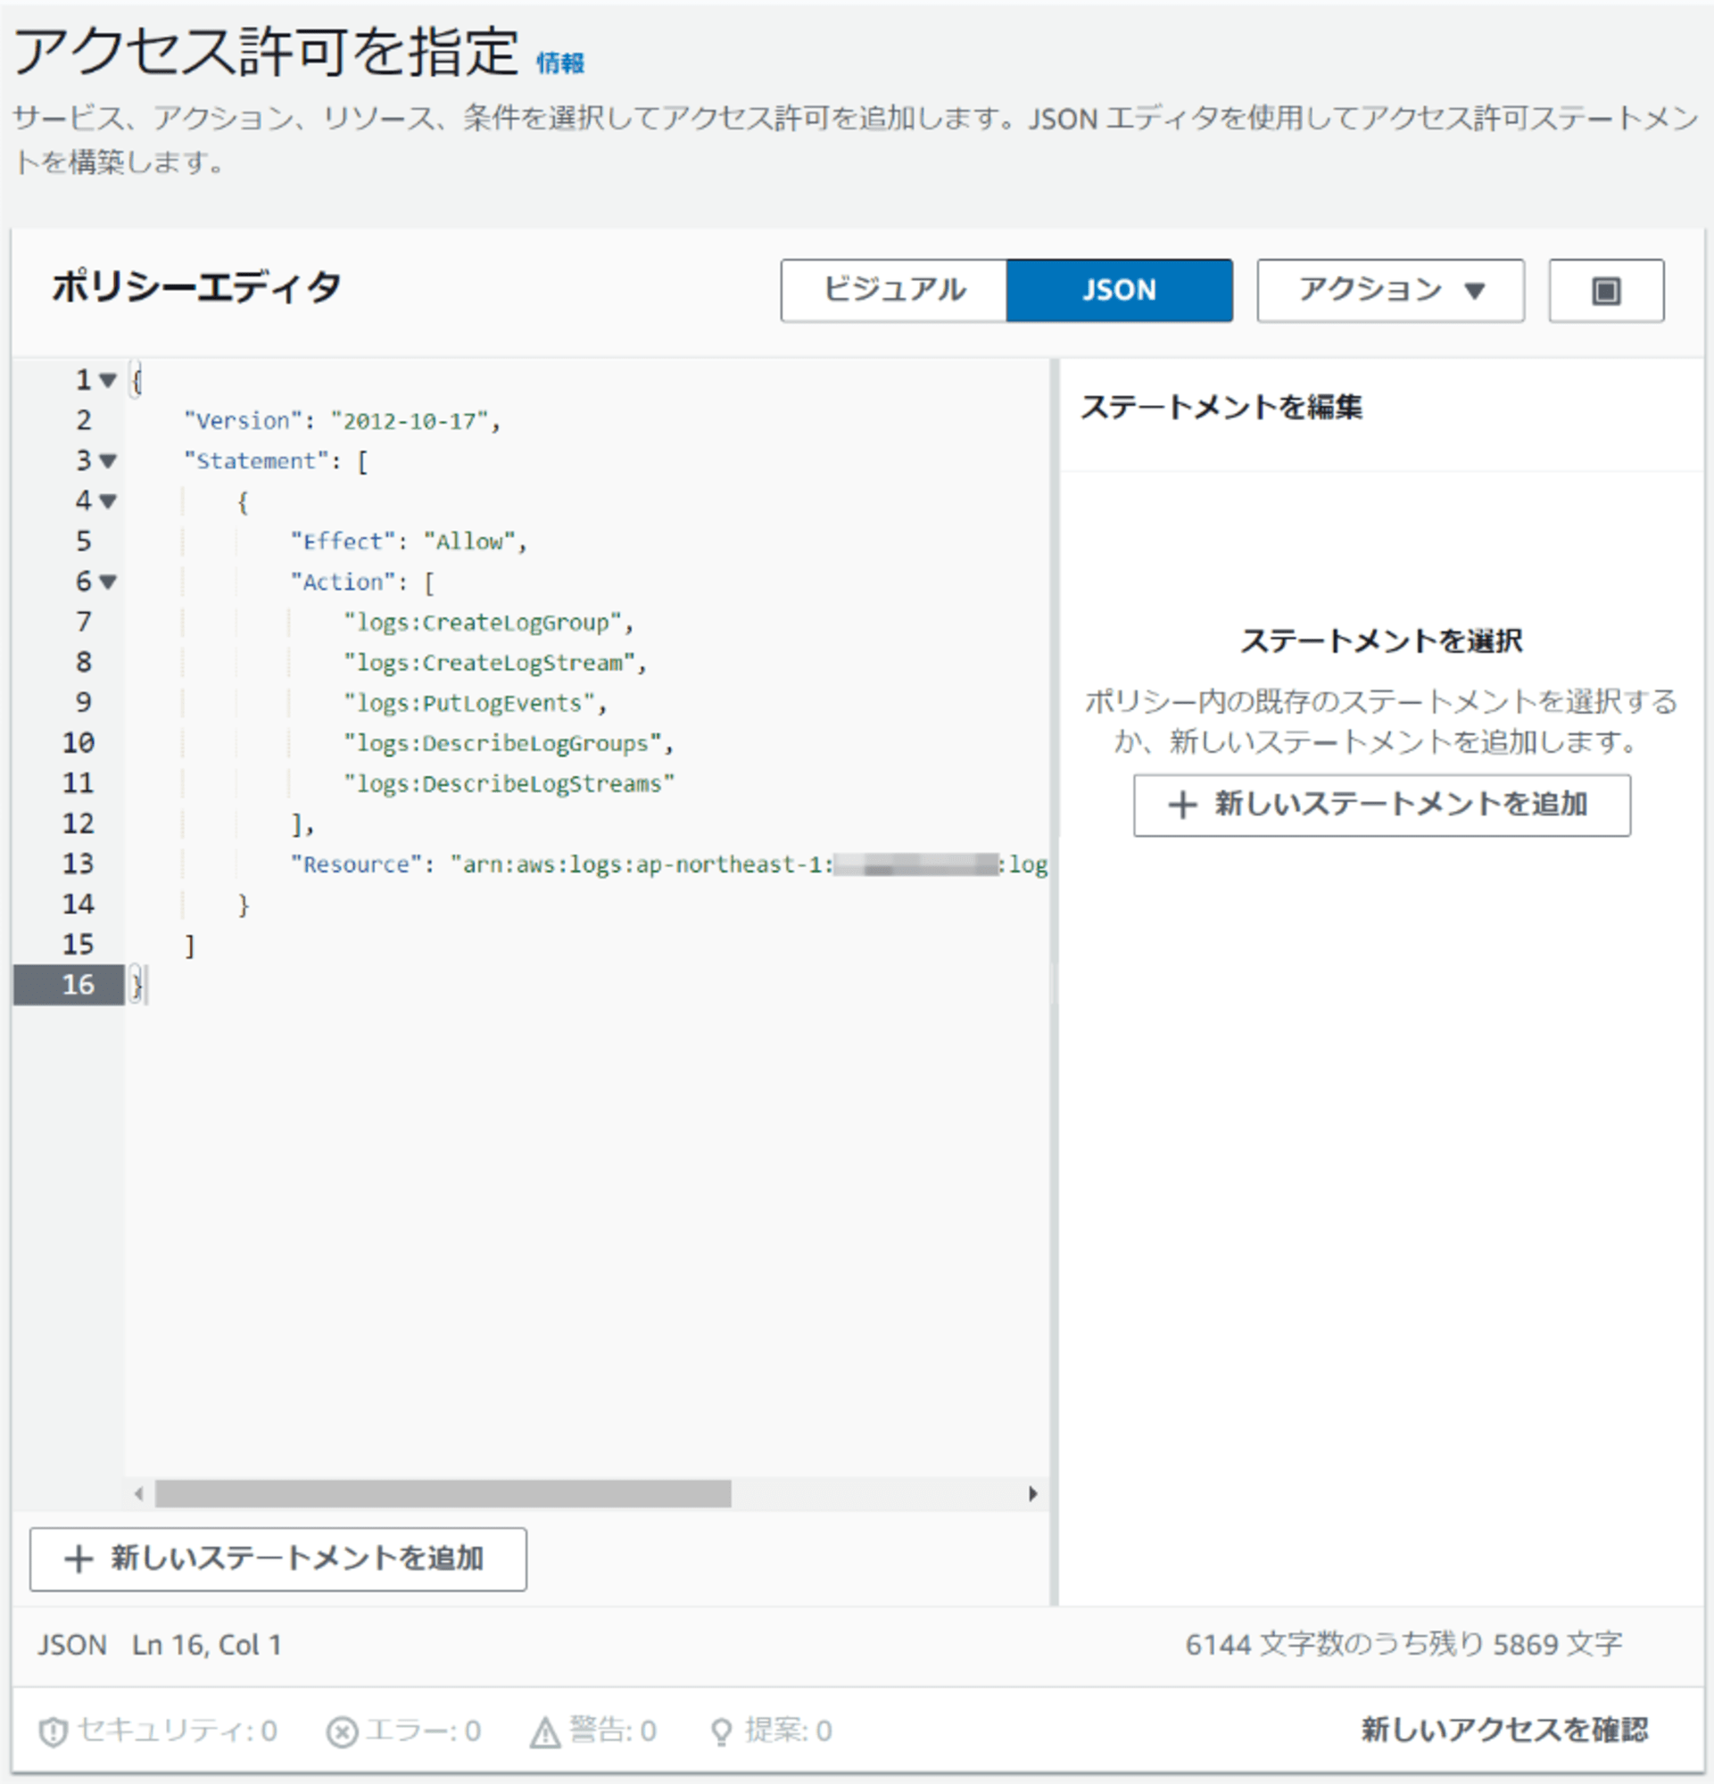The width and height of the screenshot is (1714, 1784).
Task: Click the horizontal scrollbar thumb in editor
Action: [x=443, y=1493]
